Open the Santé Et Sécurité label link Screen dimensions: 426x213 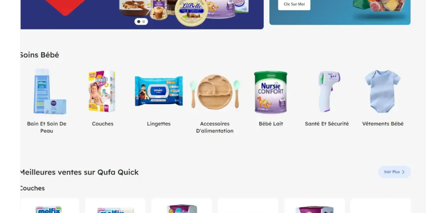tap(327, 124)
